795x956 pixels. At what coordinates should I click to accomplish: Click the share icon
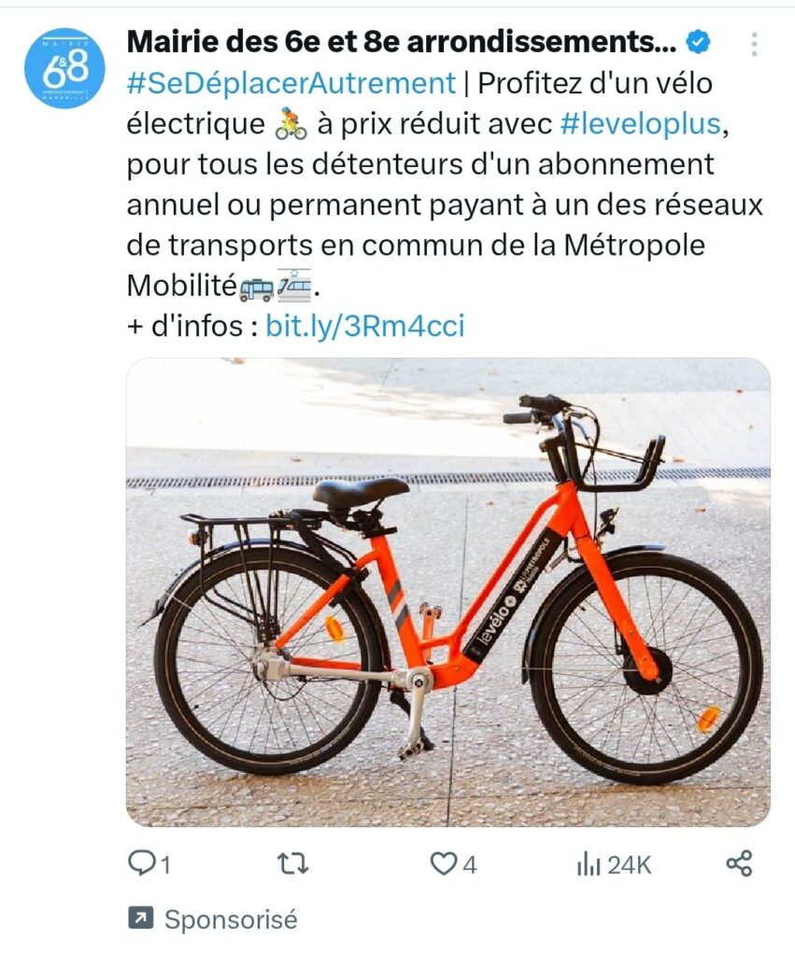coord(739,864)
